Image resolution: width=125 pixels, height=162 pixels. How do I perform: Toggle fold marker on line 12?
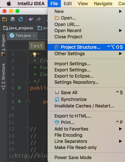[28, 129]
